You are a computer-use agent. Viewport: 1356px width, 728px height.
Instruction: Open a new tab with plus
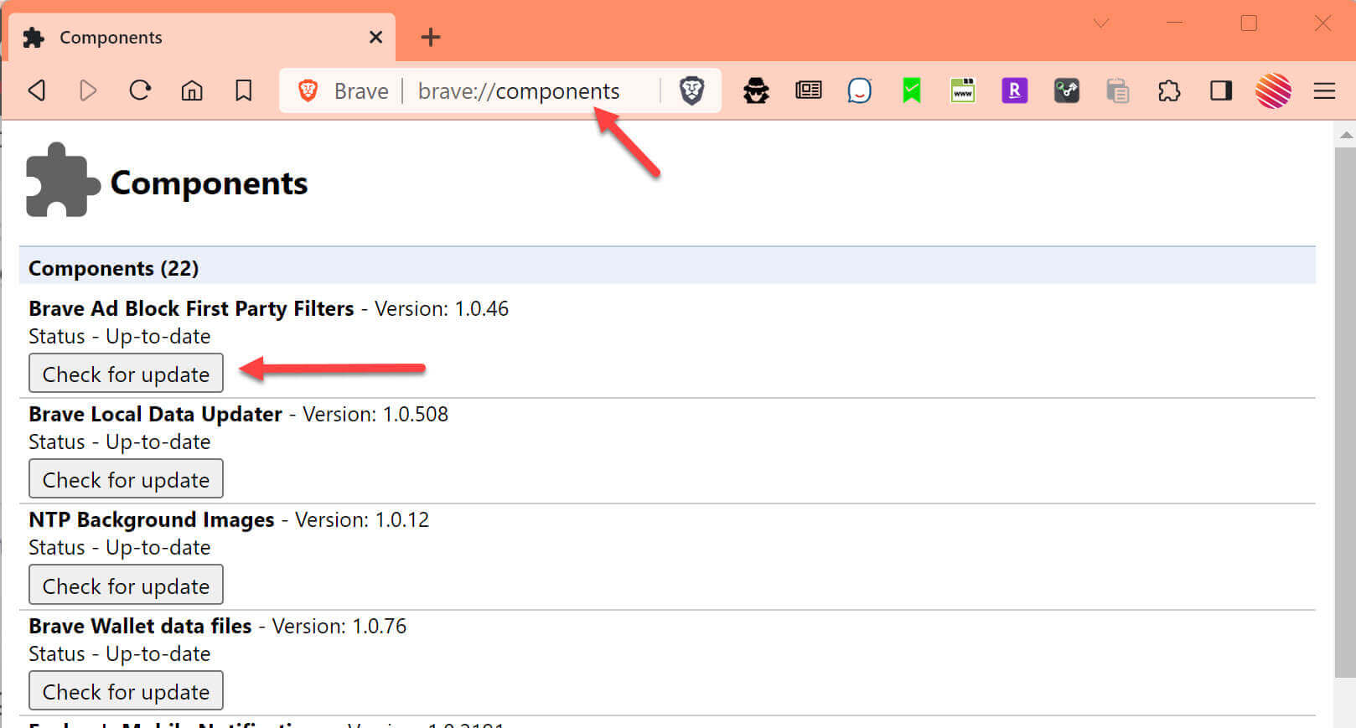[431, 37]
